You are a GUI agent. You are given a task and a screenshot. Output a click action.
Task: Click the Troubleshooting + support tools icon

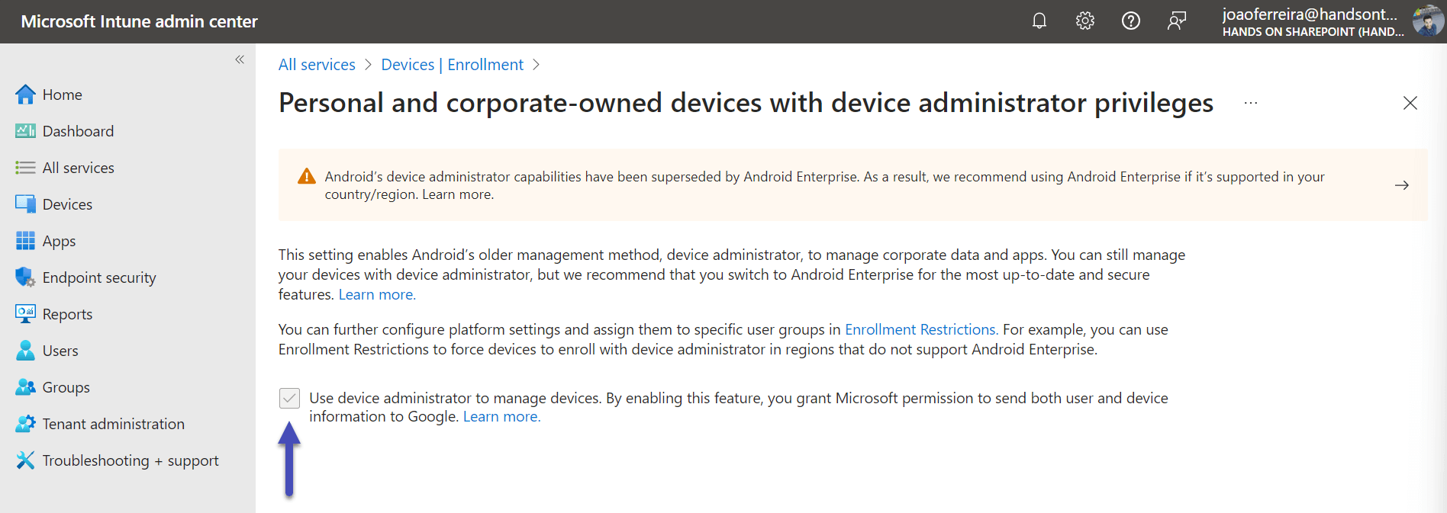(25, 460)
